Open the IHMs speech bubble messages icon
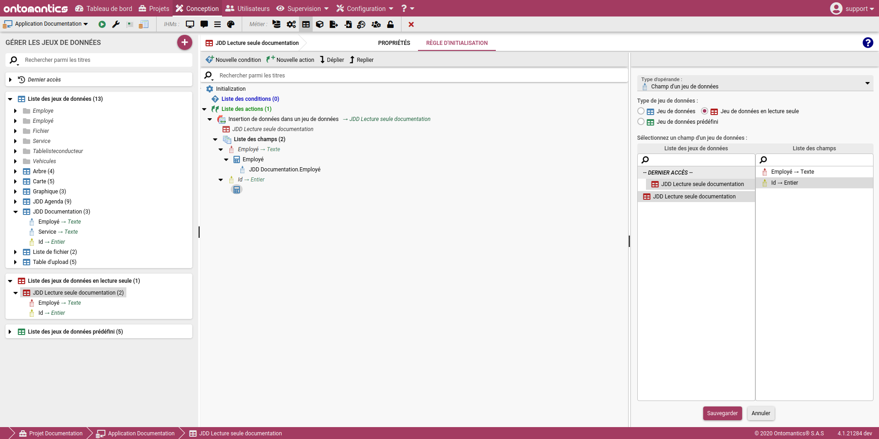 [x=204, y=24]
